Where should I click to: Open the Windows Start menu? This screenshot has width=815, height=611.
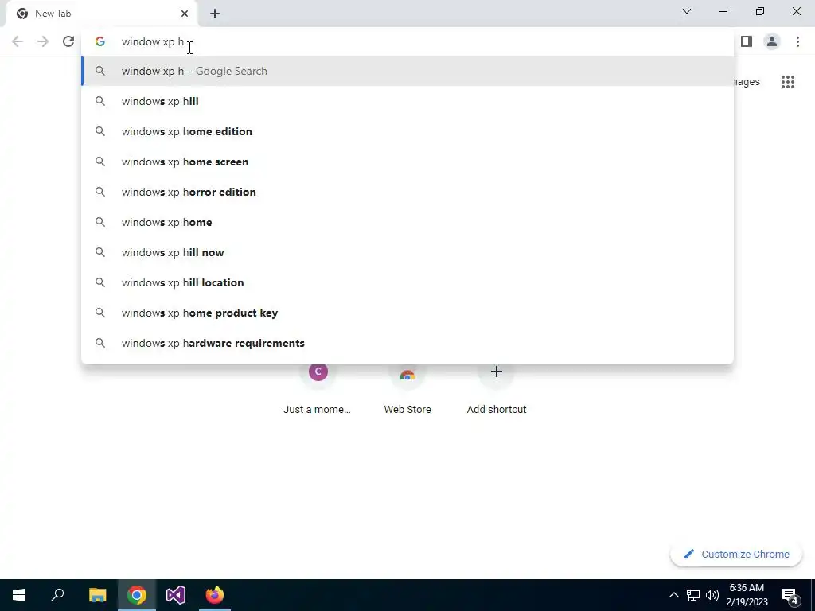pyautogui.click(x=19, y=595)
